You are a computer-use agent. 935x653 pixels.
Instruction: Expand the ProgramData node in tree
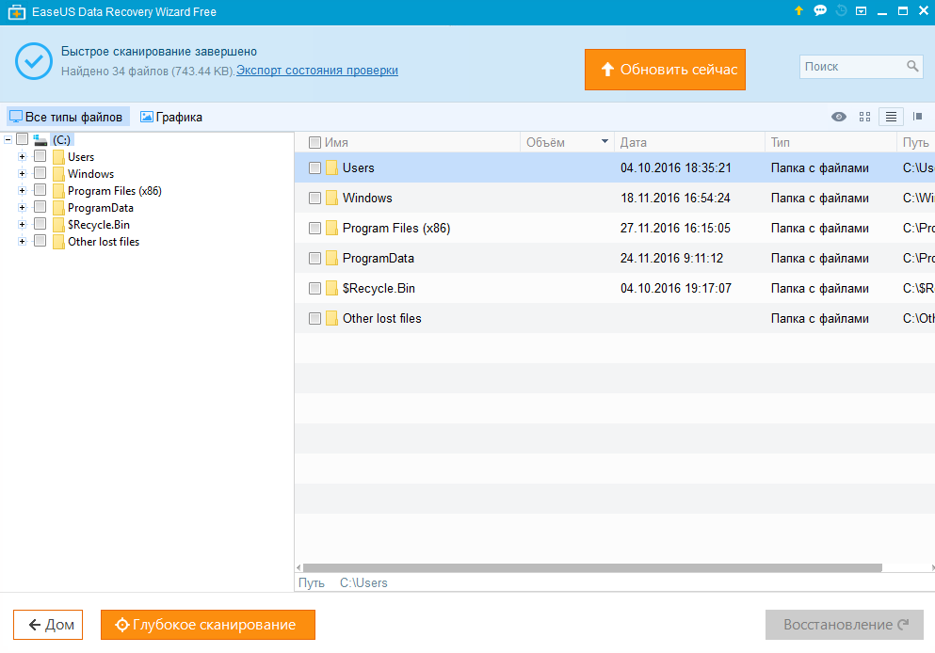tap(22, 207)
